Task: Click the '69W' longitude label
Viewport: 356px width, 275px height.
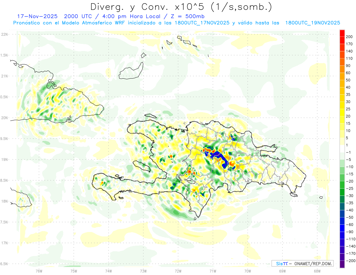Action: [282, 271]
